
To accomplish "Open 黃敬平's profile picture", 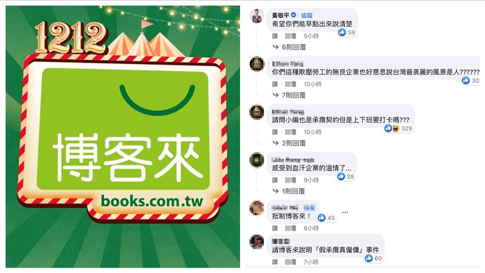I will click(x=256, y=16).
